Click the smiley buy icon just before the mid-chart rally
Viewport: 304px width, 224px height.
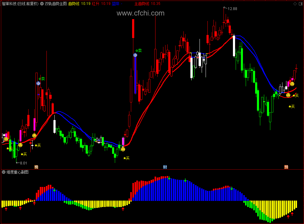(x=123, y=149)
